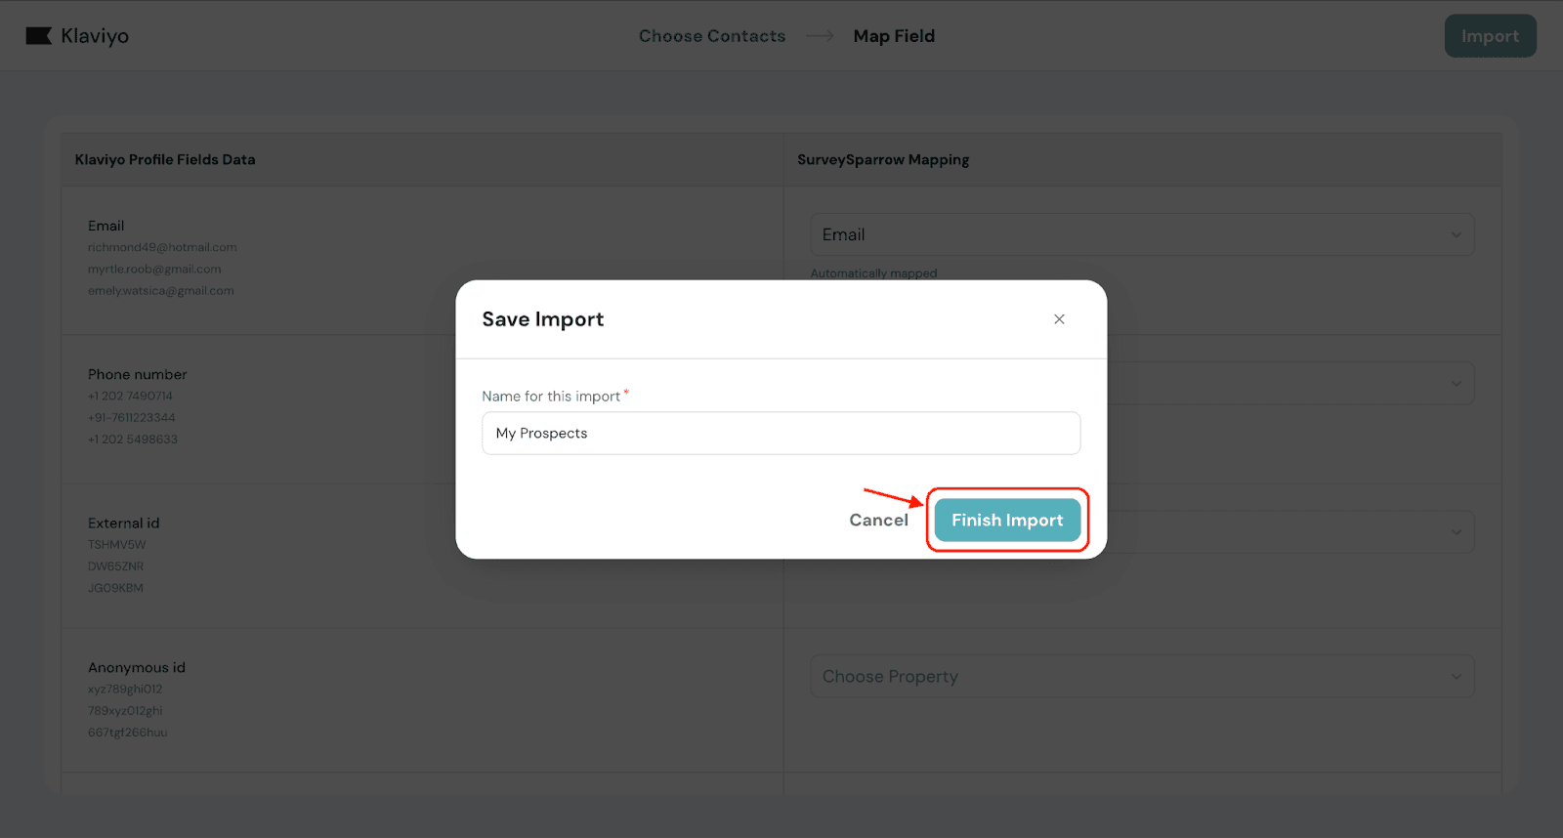
Task: Open the Email SurveySparrow mapping dropdown
Action: [1141, 234]
